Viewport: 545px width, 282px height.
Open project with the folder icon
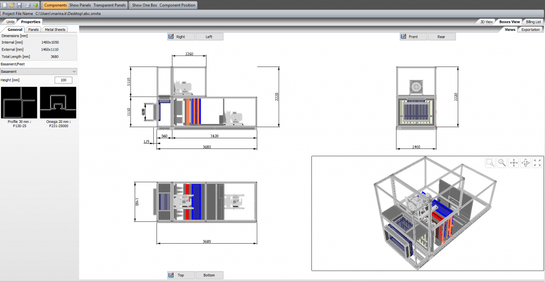11,5
